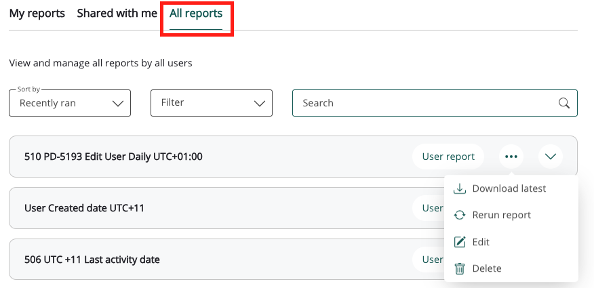Select the All reports tab

coord(196,14)
